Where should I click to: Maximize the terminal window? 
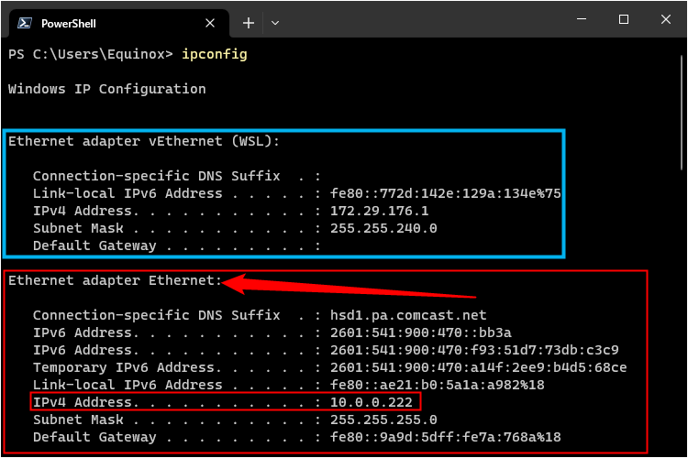(624, 19)
